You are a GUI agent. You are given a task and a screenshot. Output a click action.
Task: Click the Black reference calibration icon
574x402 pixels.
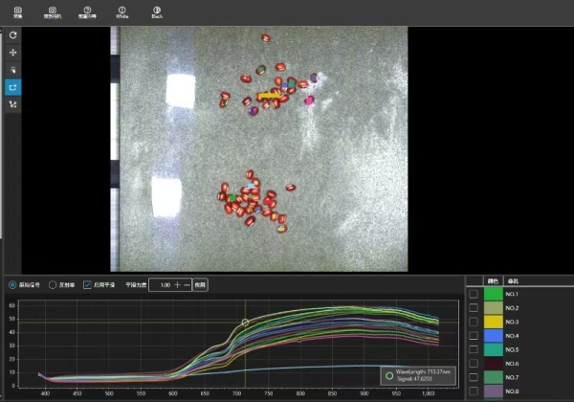coord(156,11)
